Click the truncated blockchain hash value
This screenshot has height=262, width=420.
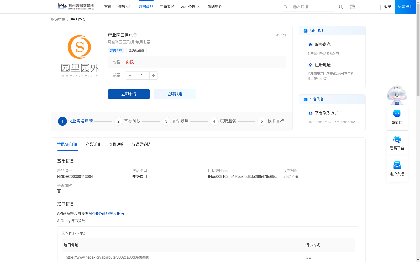point(244,177)
